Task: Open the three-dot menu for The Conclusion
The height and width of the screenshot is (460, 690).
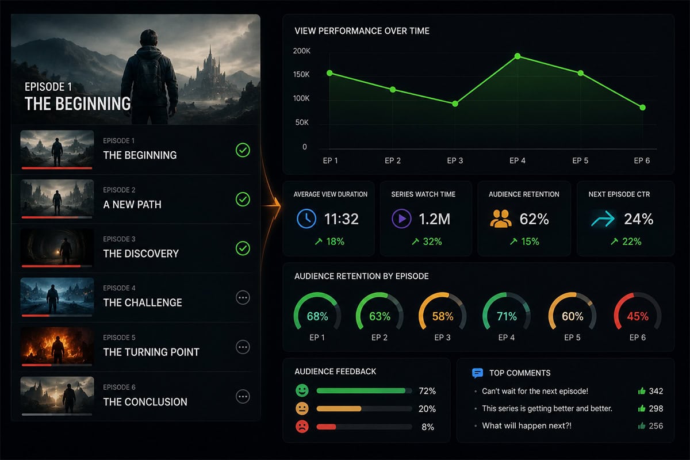Action: click(243, 396)
